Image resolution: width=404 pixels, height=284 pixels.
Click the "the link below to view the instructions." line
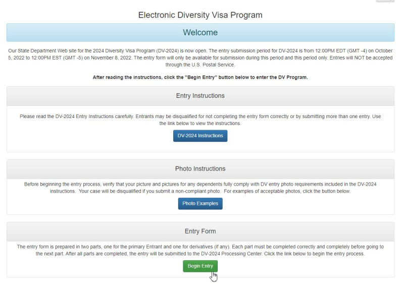pyautogui.click(x=200, y=123)
